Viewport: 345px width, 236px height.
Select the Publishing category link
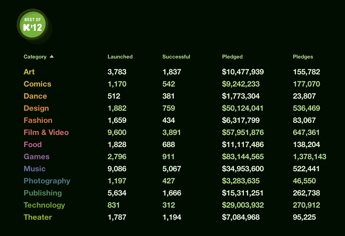point(42,193)
